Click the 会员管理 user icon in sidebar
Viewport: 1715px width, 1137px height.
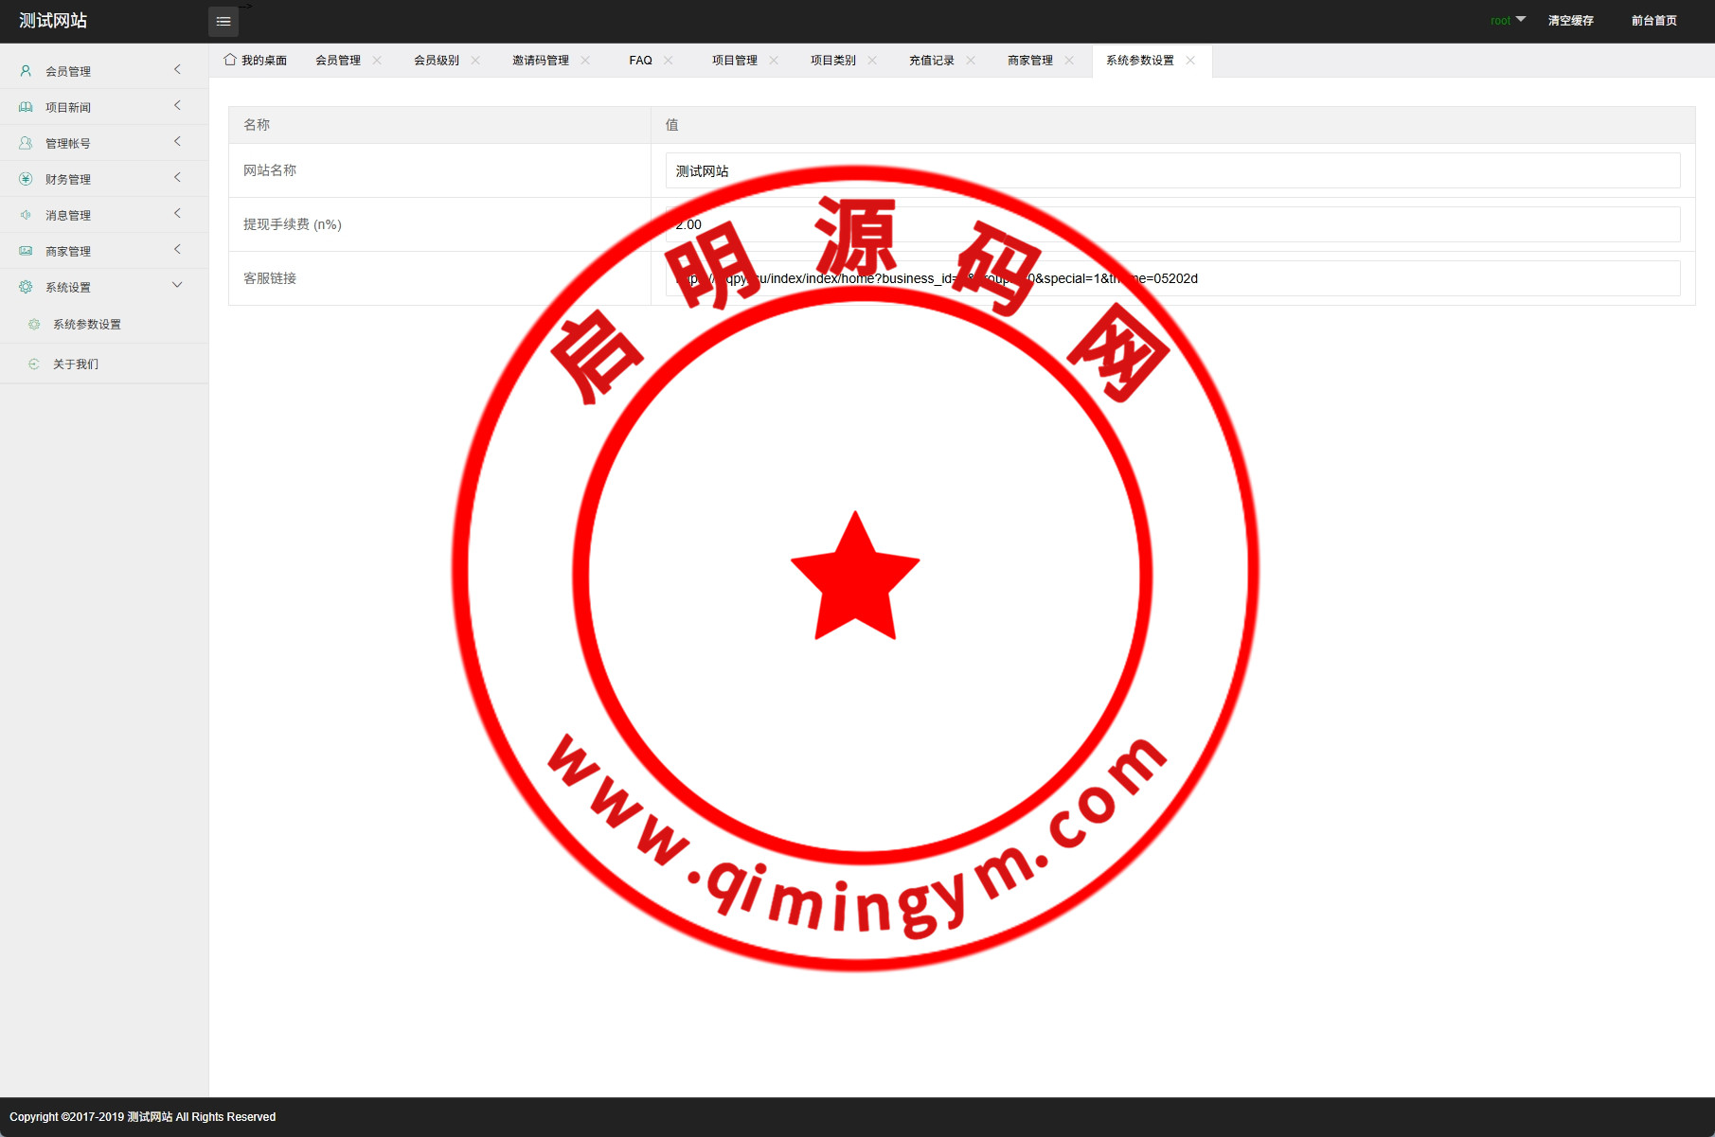pos(26,71)
